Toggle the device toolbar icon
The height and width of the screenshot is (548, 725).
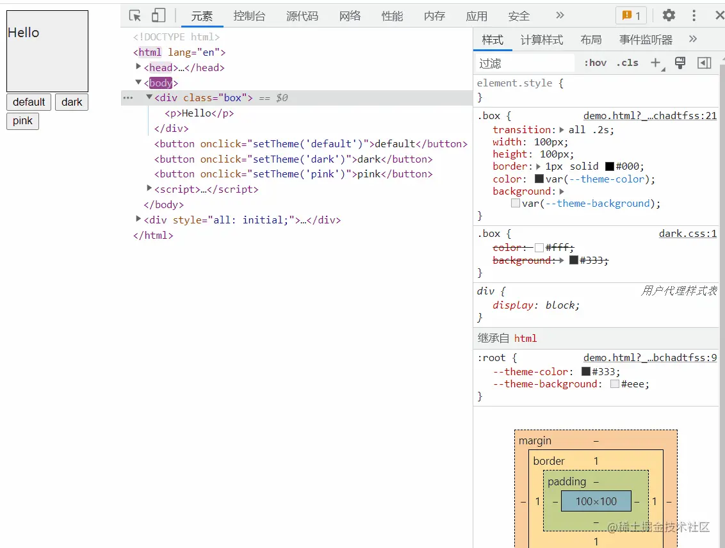(x=159, y=16)
